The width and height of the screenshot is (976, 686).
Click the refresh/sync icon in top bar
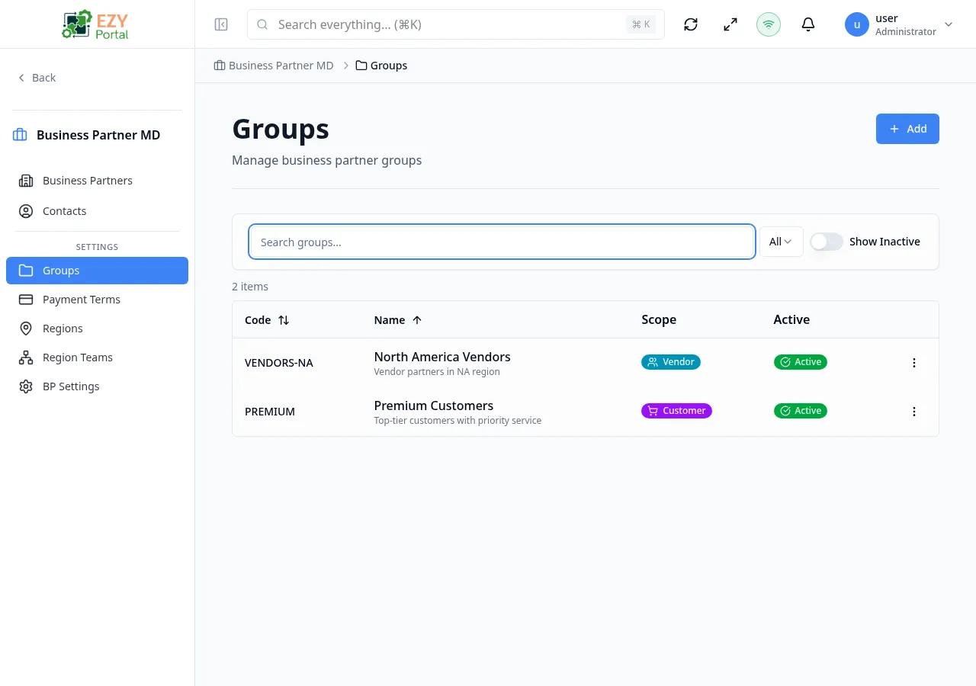[690, 24]
